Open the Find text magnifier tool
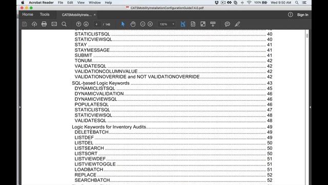Screen dimensions: 328x185 click(64, 24)
